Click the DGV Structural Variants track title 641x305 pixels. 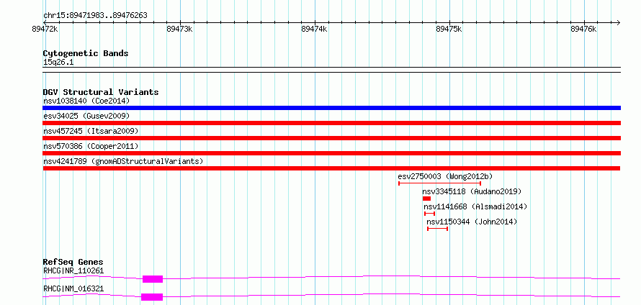(x=101, y=92)
